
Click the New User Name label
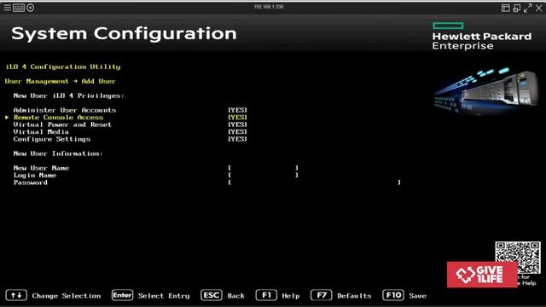tap(41, 168)
